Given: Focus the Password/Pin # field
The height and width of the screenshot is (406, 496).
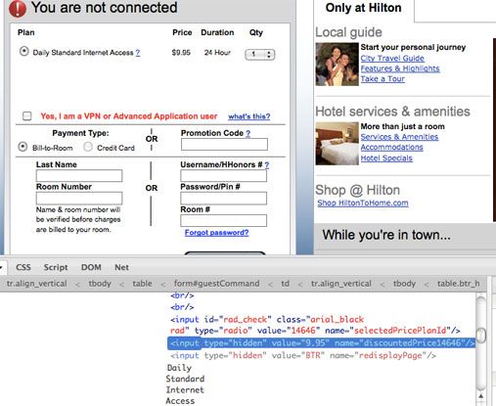Looking at the screenshot, I should [x=223, y=199].
